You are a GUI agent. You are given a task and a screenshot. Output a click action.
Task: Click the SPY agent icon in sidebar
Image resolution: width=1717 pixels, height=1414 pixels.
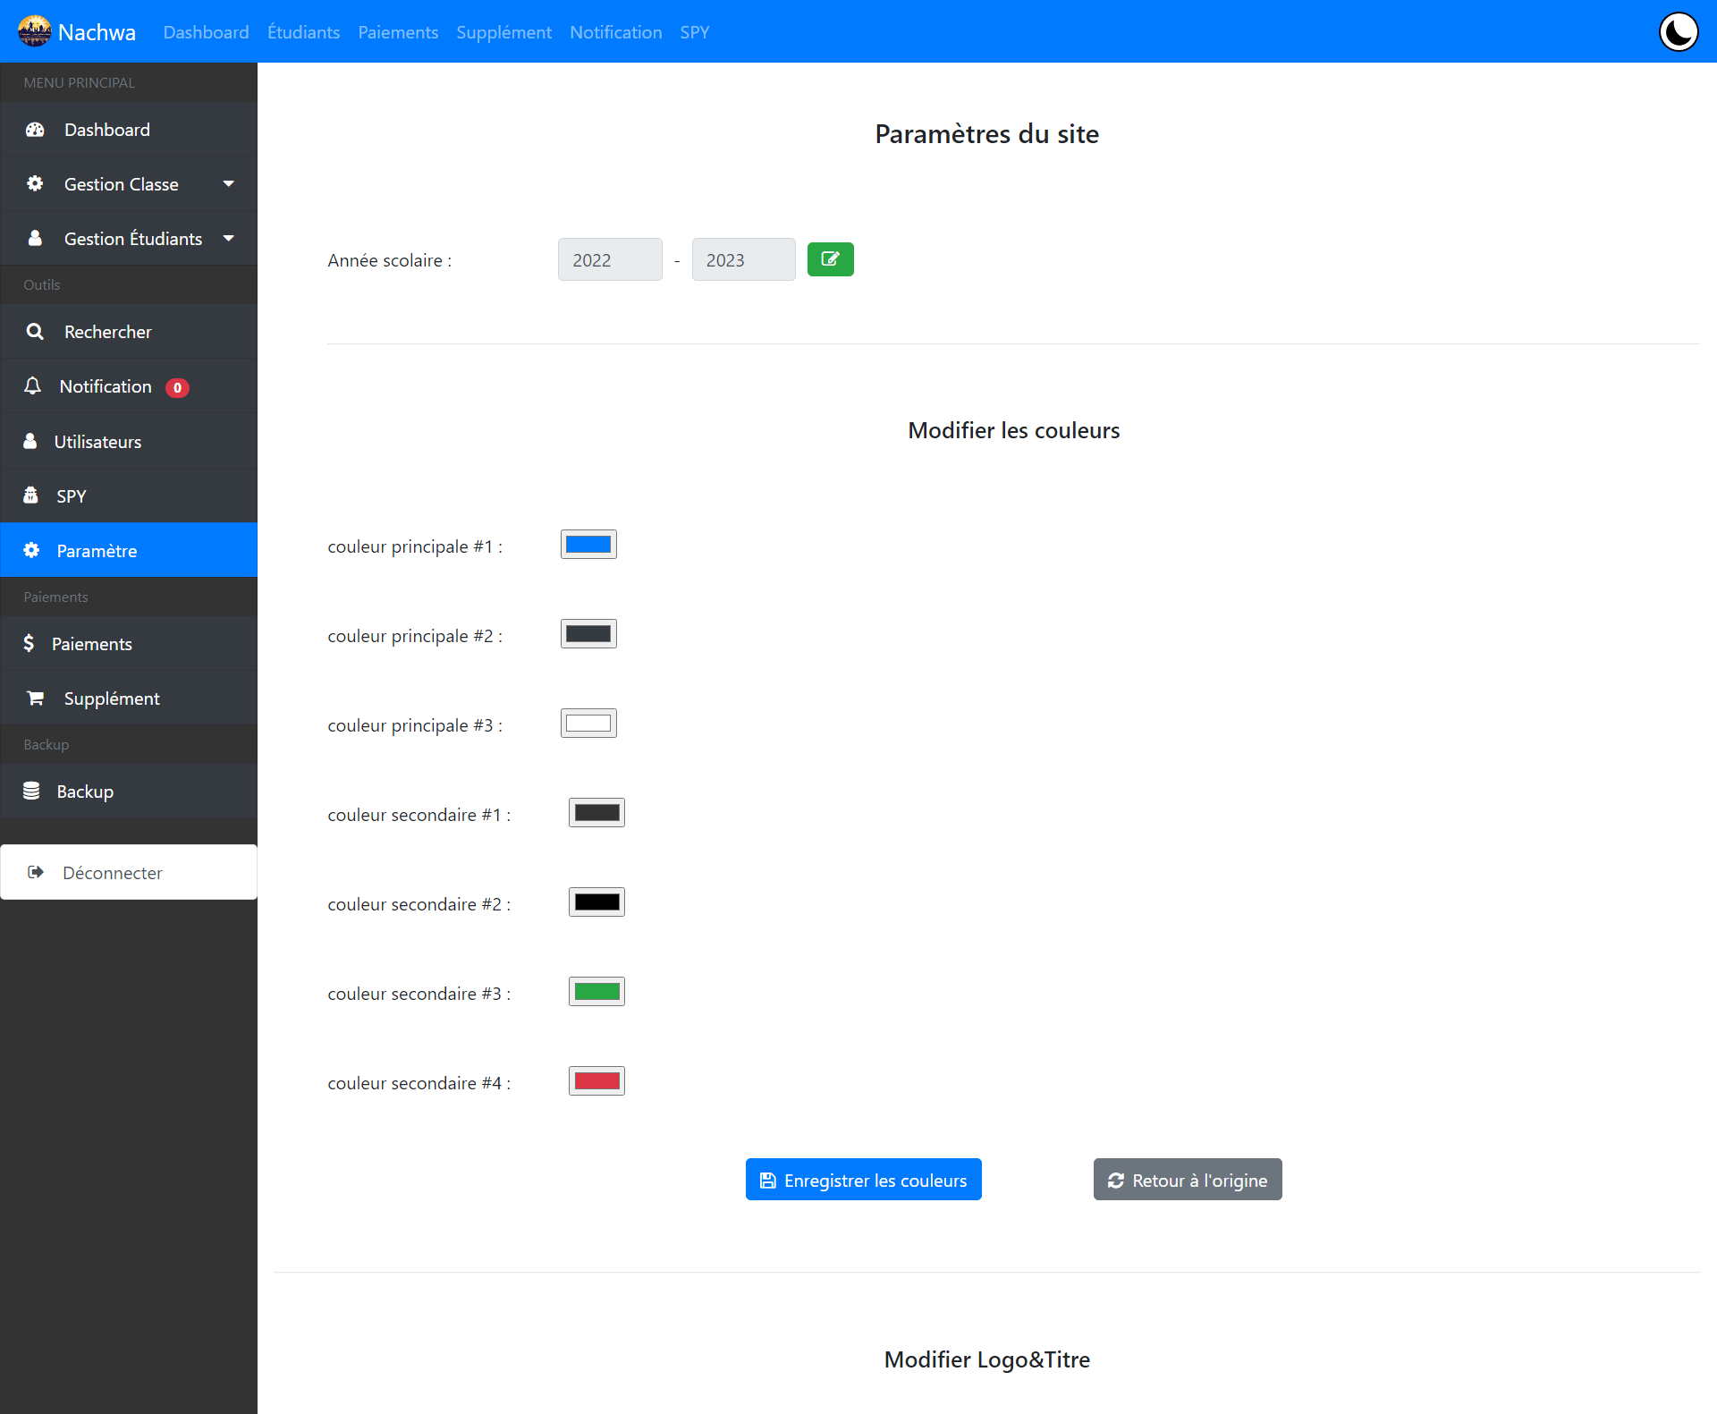point(31,495)
